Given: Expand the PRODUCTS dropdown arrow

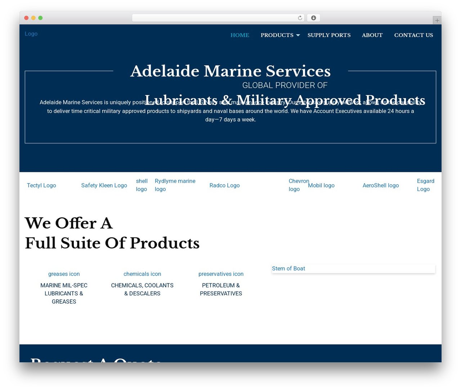Looking at the screenshot, I should (298, 35).
